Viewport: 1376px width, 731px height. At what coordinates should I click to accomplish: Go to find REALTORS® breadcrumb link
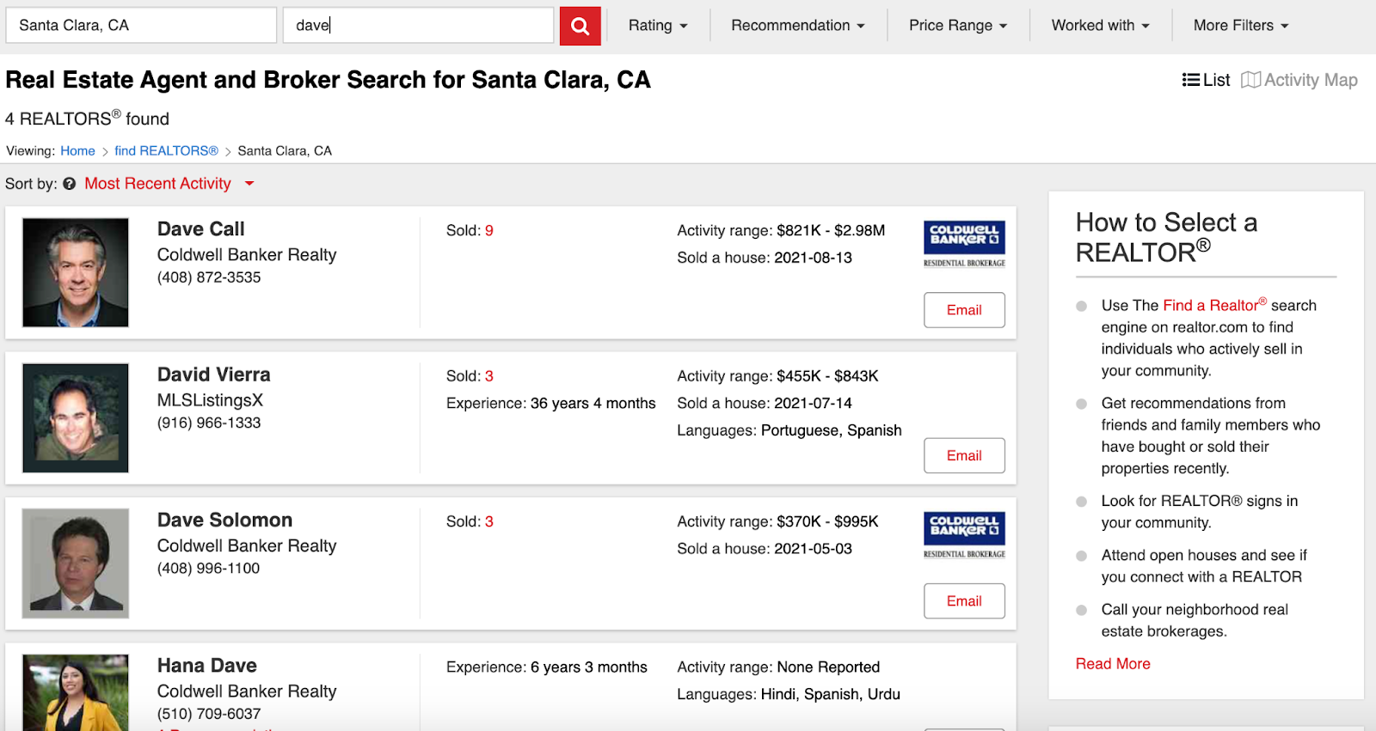166,151
